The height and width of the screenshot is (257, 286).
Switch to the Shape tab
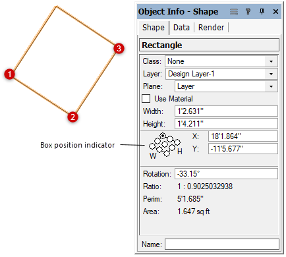coord(154,28)
